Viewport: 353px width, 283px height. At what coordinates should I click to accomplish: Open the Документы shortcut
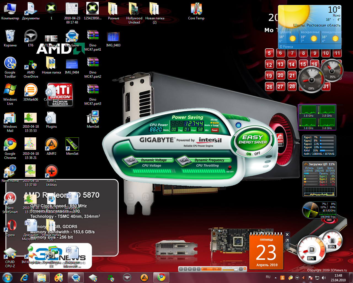tap(31, 11)
